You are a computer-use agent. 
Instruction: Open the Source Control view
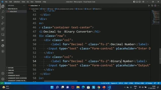click(x=3, y=17)
